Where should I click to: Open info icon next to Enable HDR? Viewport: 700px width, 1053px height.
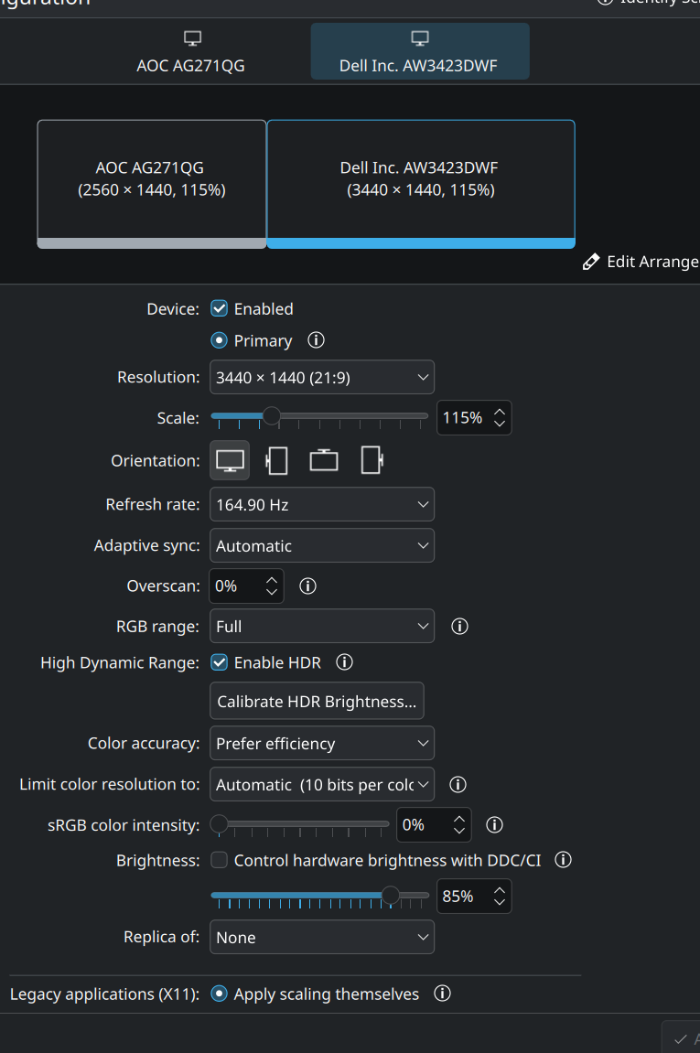[x=344, y=663]
